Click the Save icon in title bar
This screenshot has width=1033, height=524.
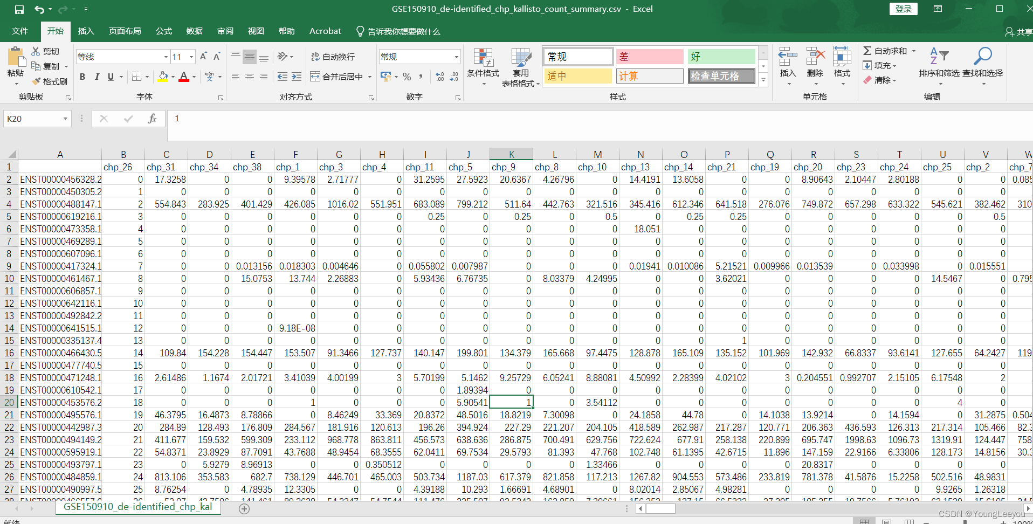[x=19, y=9]
